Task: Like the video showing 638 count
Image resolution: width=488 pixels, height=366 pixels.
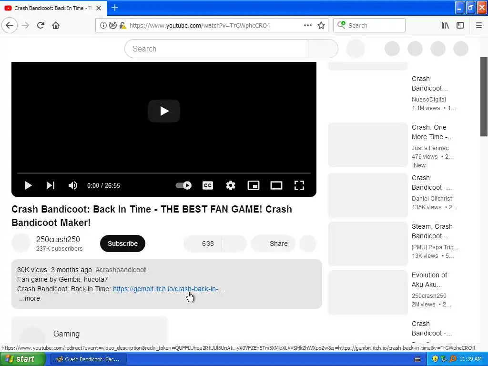Action: pyautogui.click(x=203, y=244)
